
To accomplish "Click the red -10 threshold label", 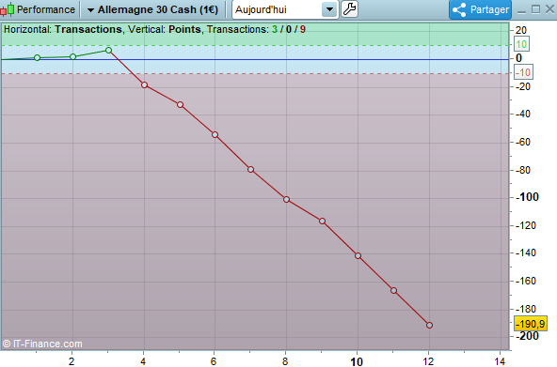I will pos(524,72).
